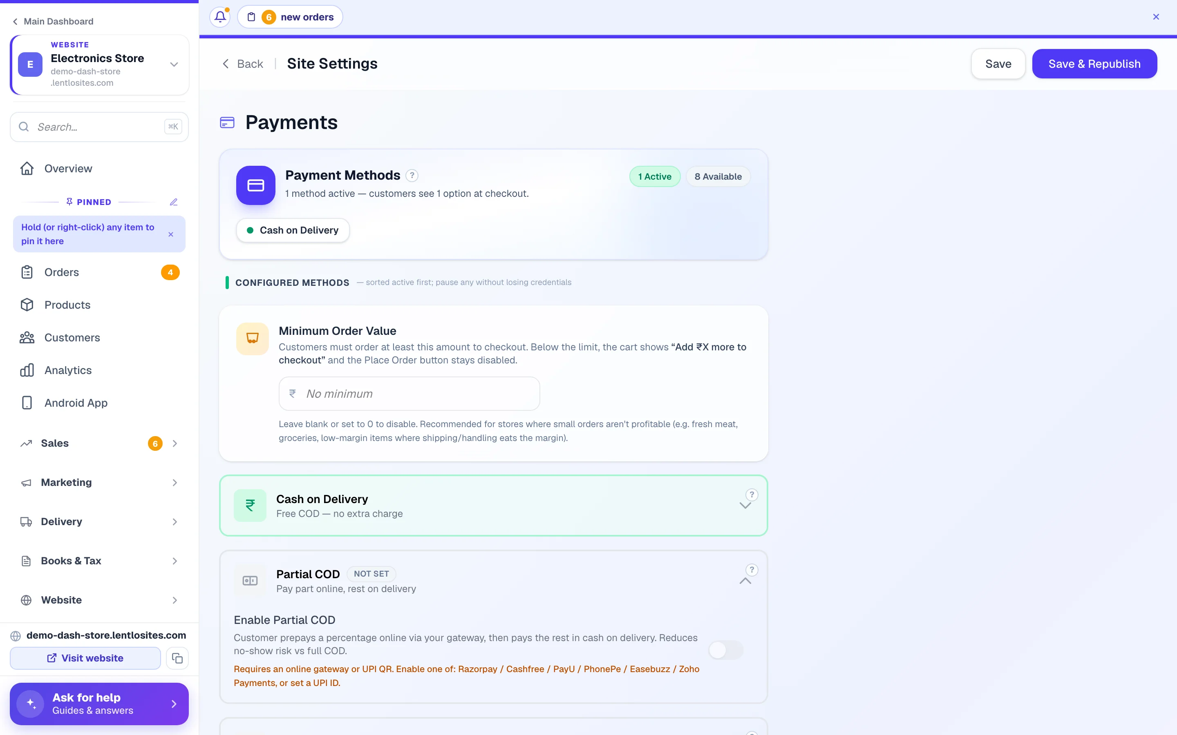
Task: Expand the Books & Tax section
Action: point(99,561)
